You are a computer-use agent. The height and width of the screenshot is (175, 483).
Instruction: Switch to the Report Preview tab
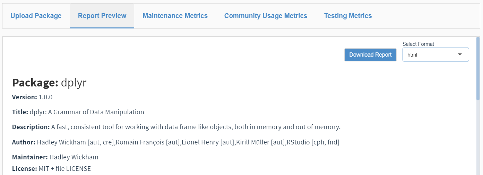pyautogui.click(x=102, y=16)
